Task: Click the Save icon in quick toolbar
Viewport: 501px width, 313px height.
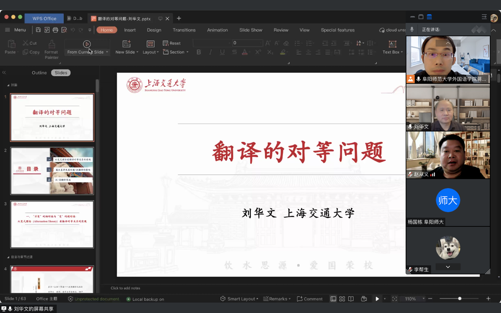Action: pos(38,30)
